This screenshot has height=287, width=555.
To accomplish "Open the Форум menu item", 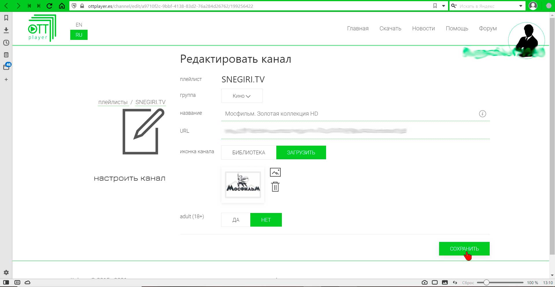I will [x=488, y=28].
